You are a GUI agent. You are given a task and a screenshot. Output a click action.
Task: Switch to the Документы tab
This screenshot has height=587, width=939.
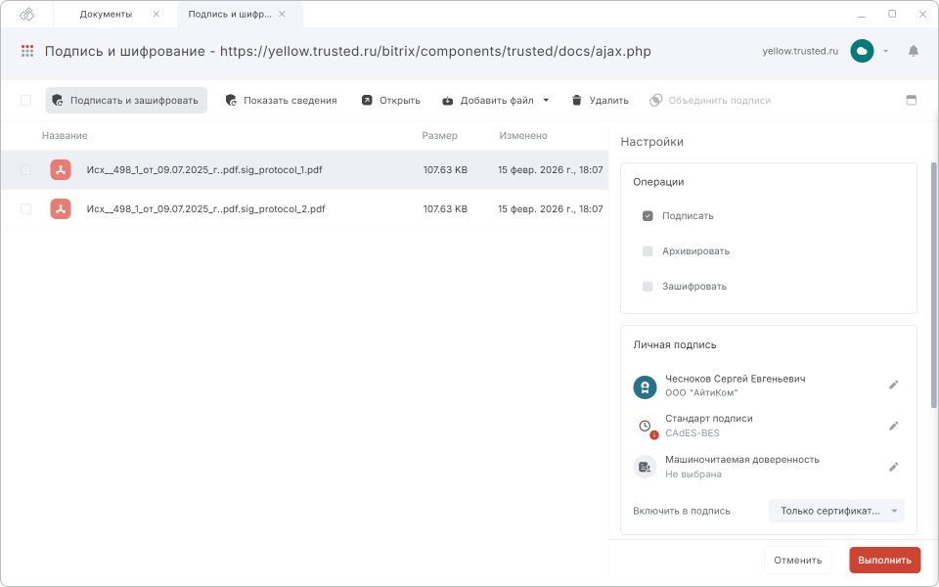[106, 14]
